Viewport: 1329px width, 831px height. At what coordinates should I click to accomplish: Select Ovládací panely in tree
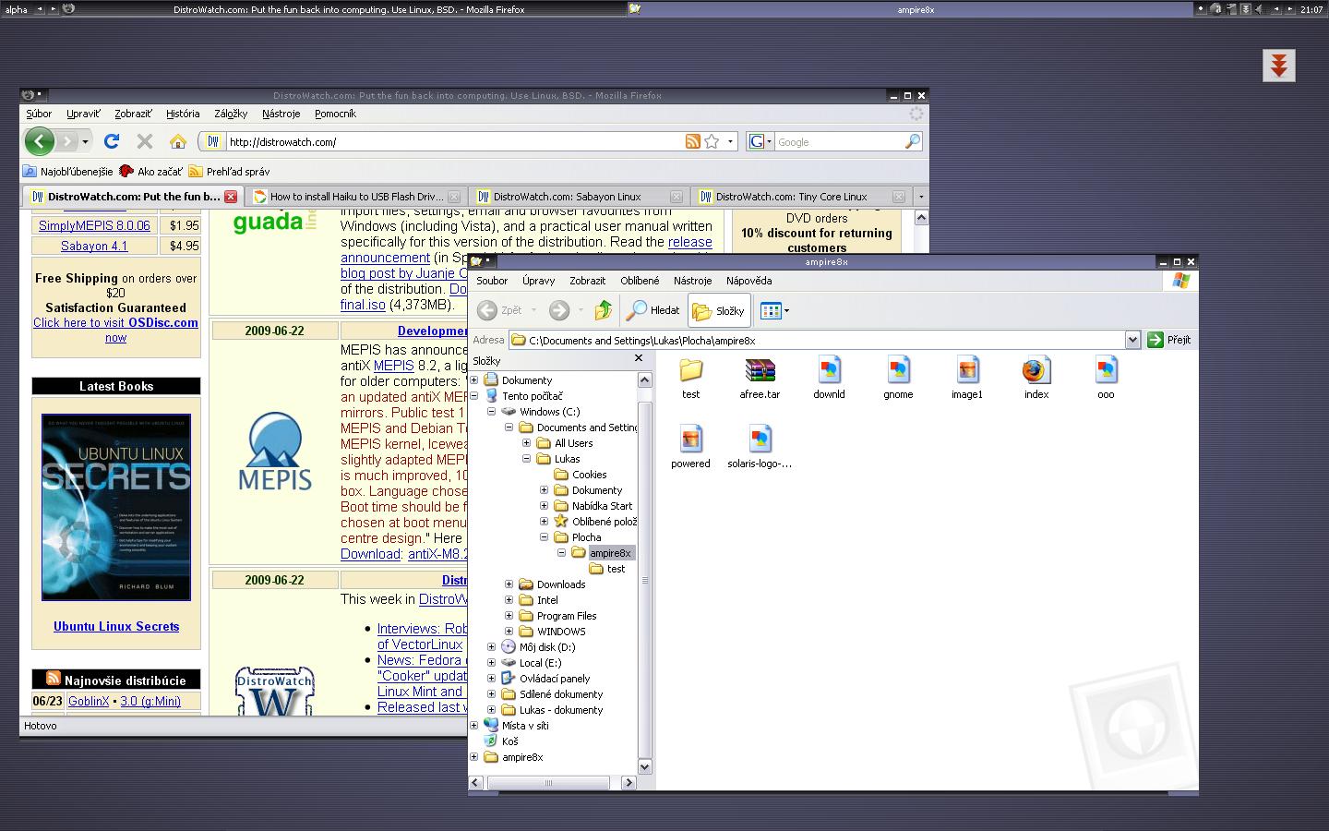point(554,679)
